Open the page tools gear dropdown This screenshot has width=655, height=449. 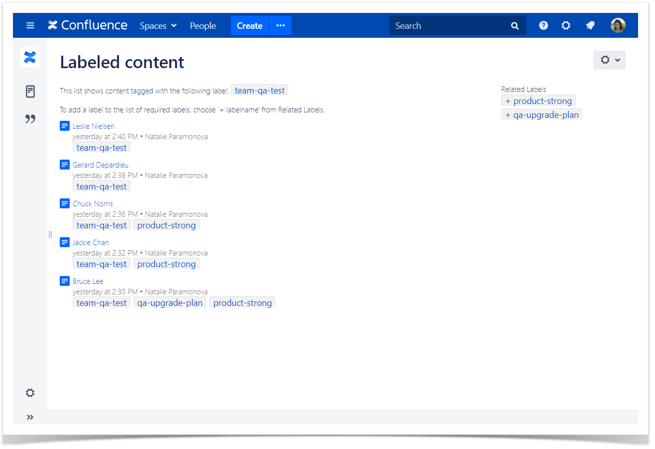click(609, 60)
